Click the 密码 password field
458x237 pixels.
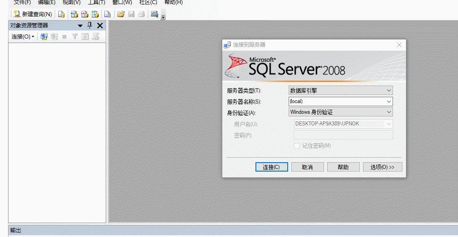343,135
